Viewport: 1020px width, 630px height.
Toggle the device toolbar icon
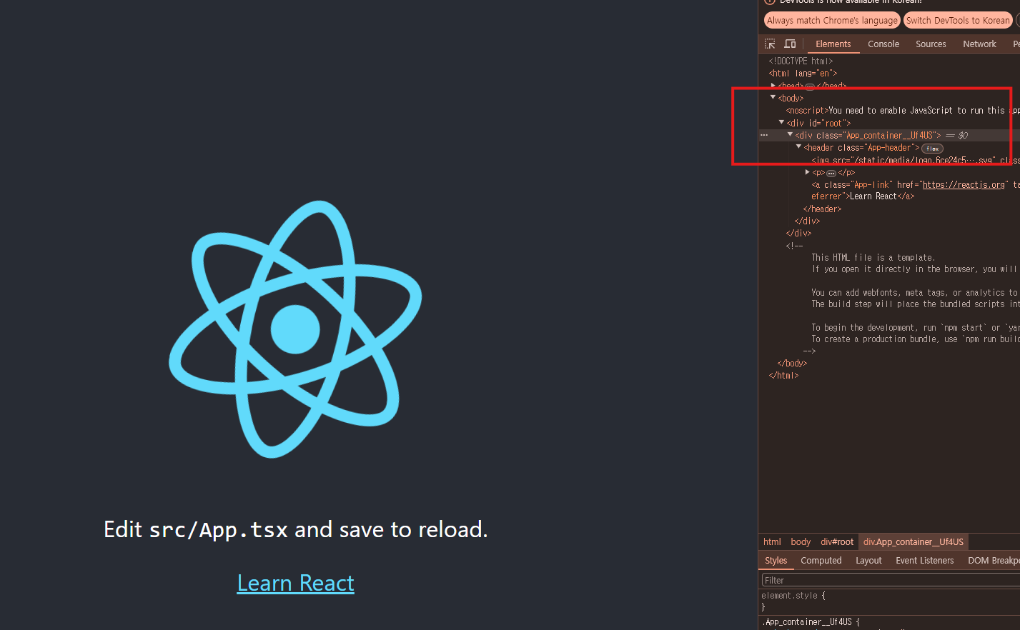pyautogui.click(x=790, y=44)
